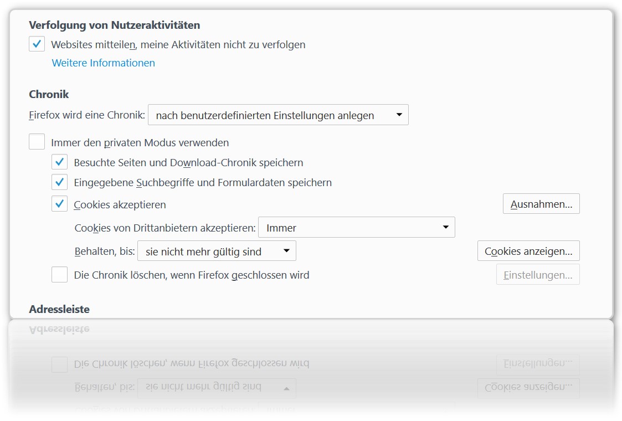The height and width of the screenshot is (421, 622).
Task: Click the "Firefox wird eine Chronik:" label
Action: pos(87,115)
